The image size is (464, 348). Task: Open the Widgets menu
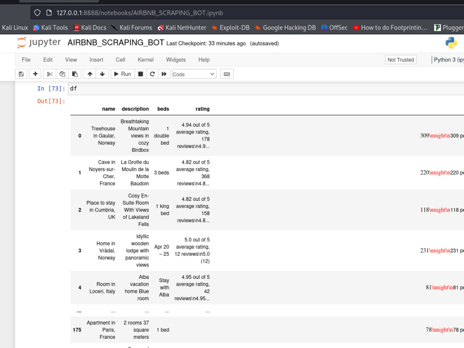[x=176, y=59]
